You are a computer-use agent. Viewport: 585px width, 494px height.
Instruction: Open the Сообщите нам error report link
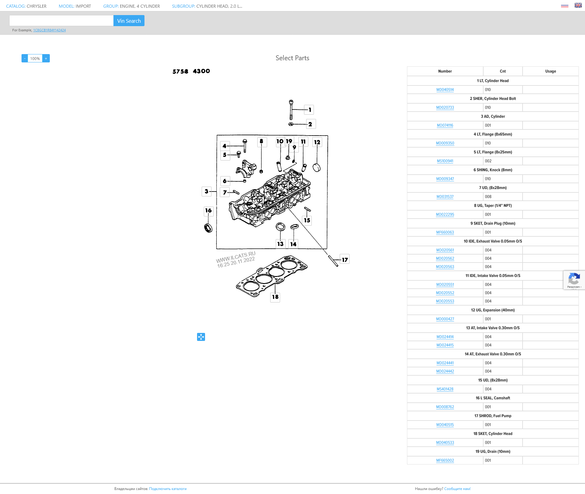[x=457, y=489]
